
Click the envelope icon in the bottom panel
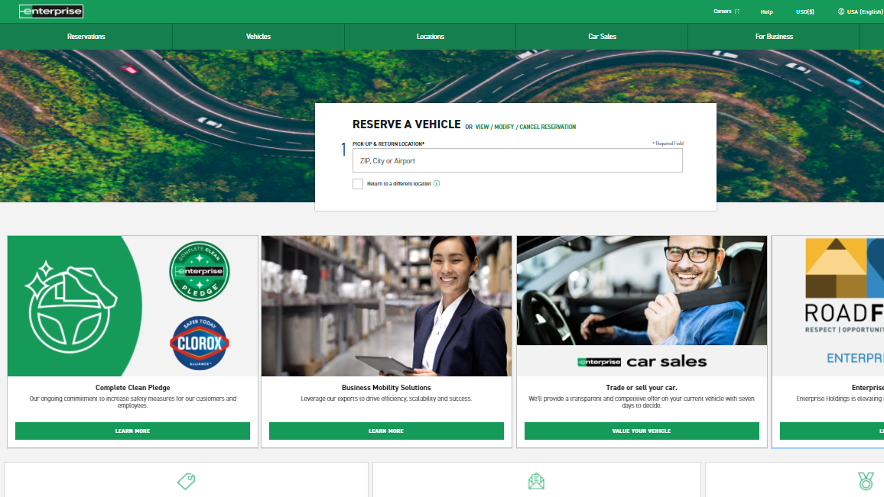536,481
